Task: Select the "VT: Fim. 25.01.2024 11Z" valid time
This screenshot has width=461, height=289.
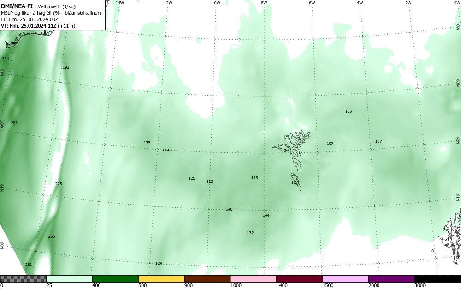Action: pyautogui.click(x=29, y=26)
